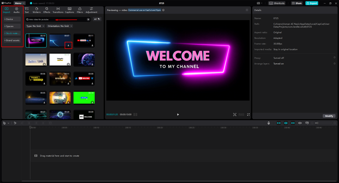This screenshot has width=339, height=183.
Task: Click the preview axis split icon in timeline toolbar
Action: (300, 123)
